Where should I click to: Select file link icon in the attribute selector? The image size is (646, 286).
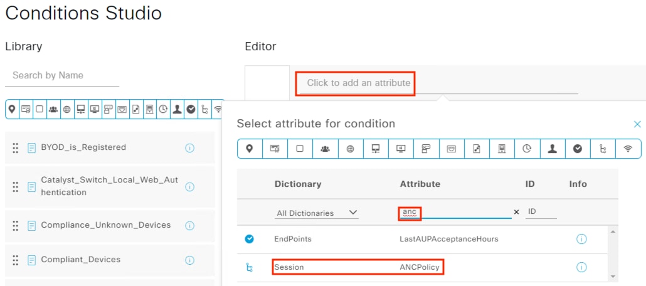476,149
